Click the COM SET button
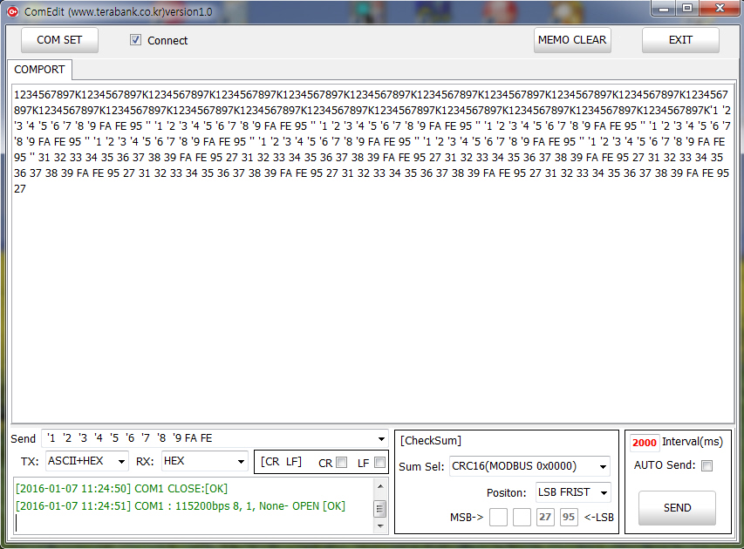The image size is (744, 549). tap(59, 40)
